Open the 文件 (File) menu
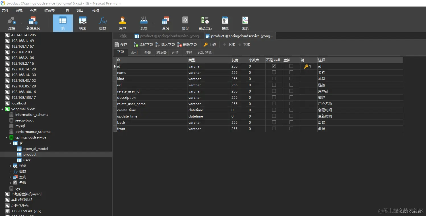The image size is (426, 216). (x=5, y=11)
